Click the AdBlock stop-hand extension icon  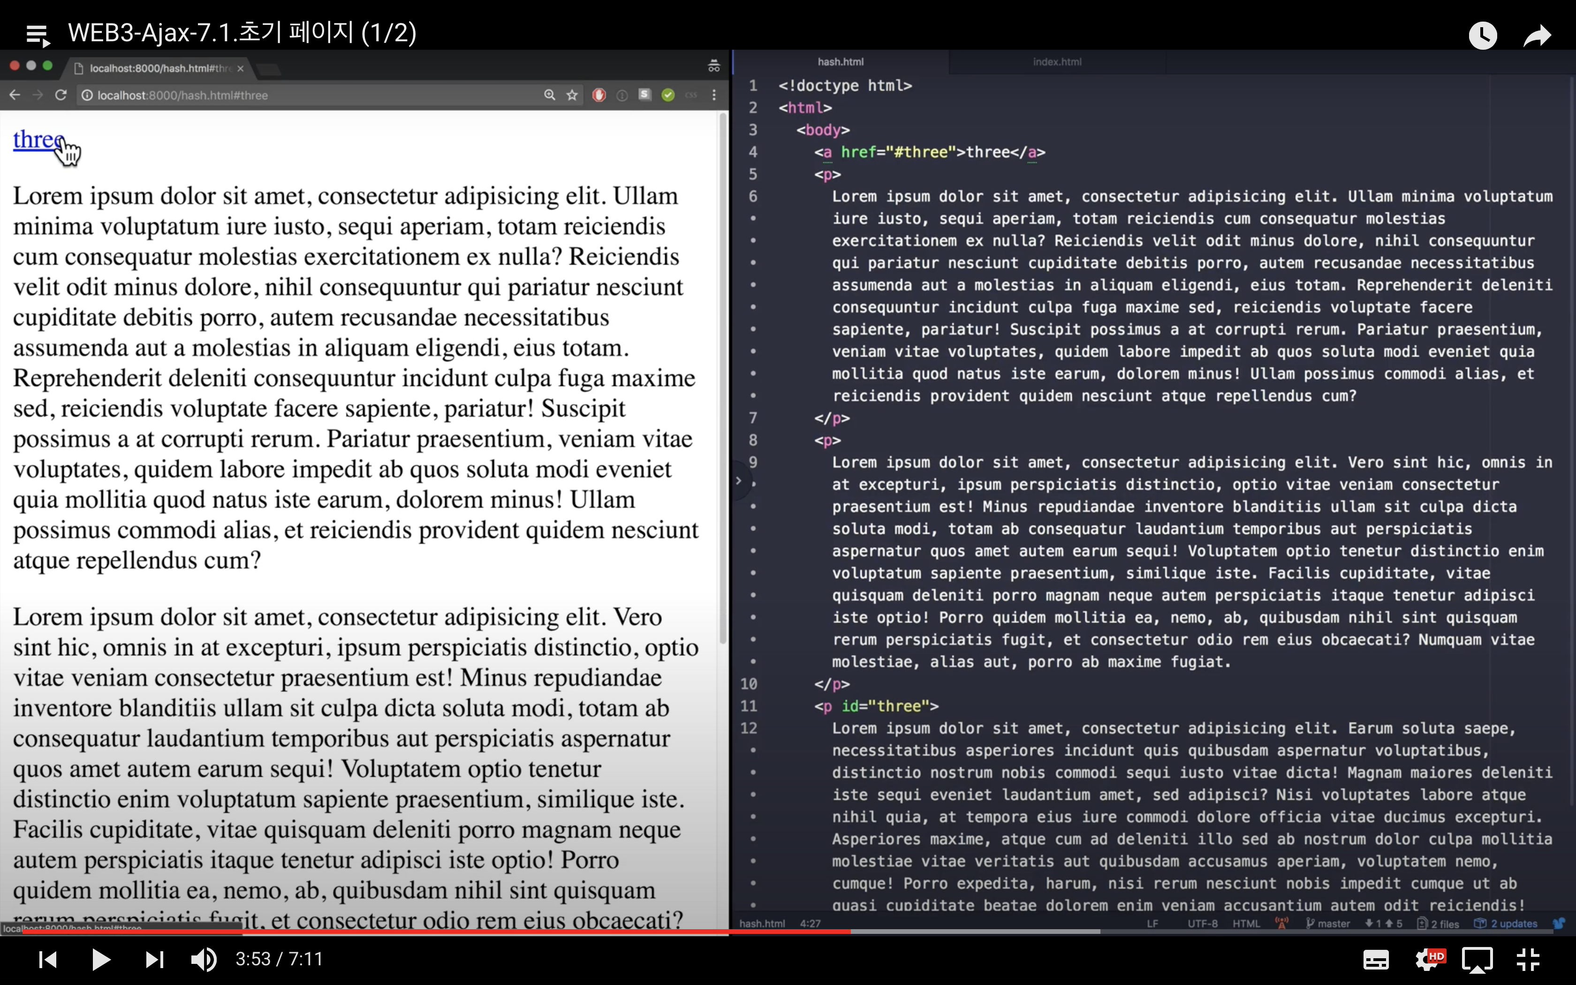599,95
